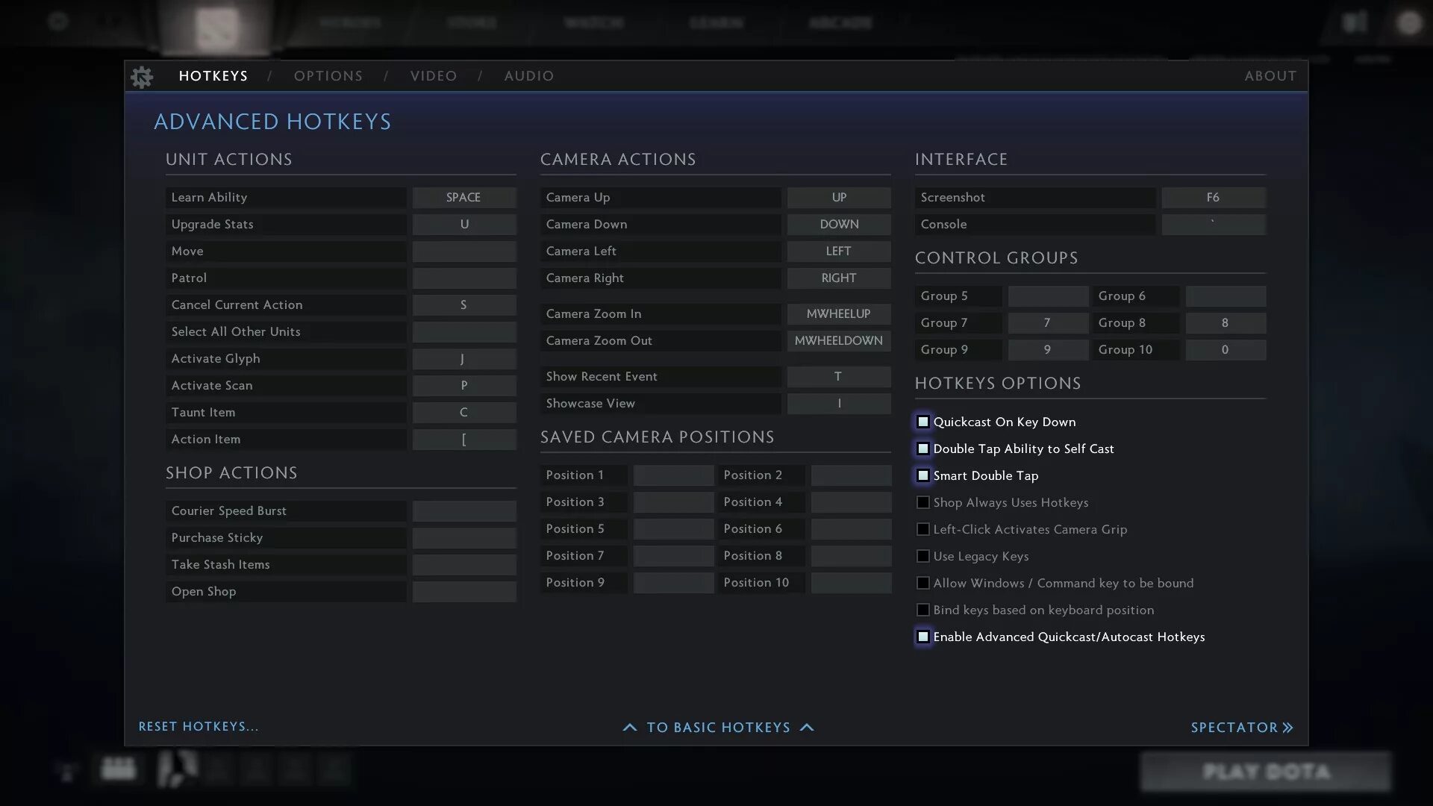Enable Left-Click Activates Camera Grip
The width and height of the screenshot is (1433, 806).
(923, 529)
